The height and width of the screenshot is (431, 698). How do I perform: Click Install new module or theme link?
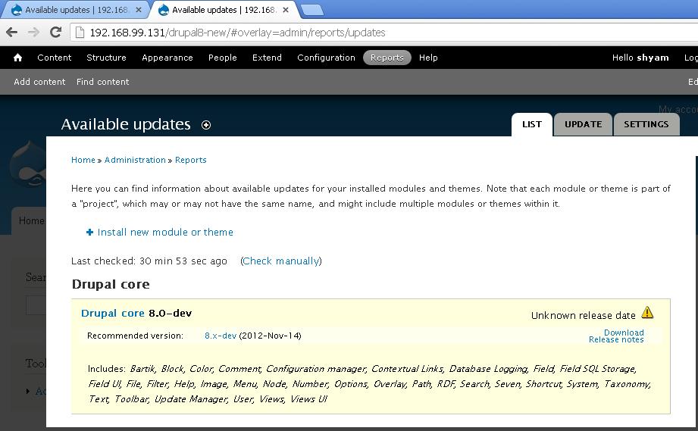(165, 233)
